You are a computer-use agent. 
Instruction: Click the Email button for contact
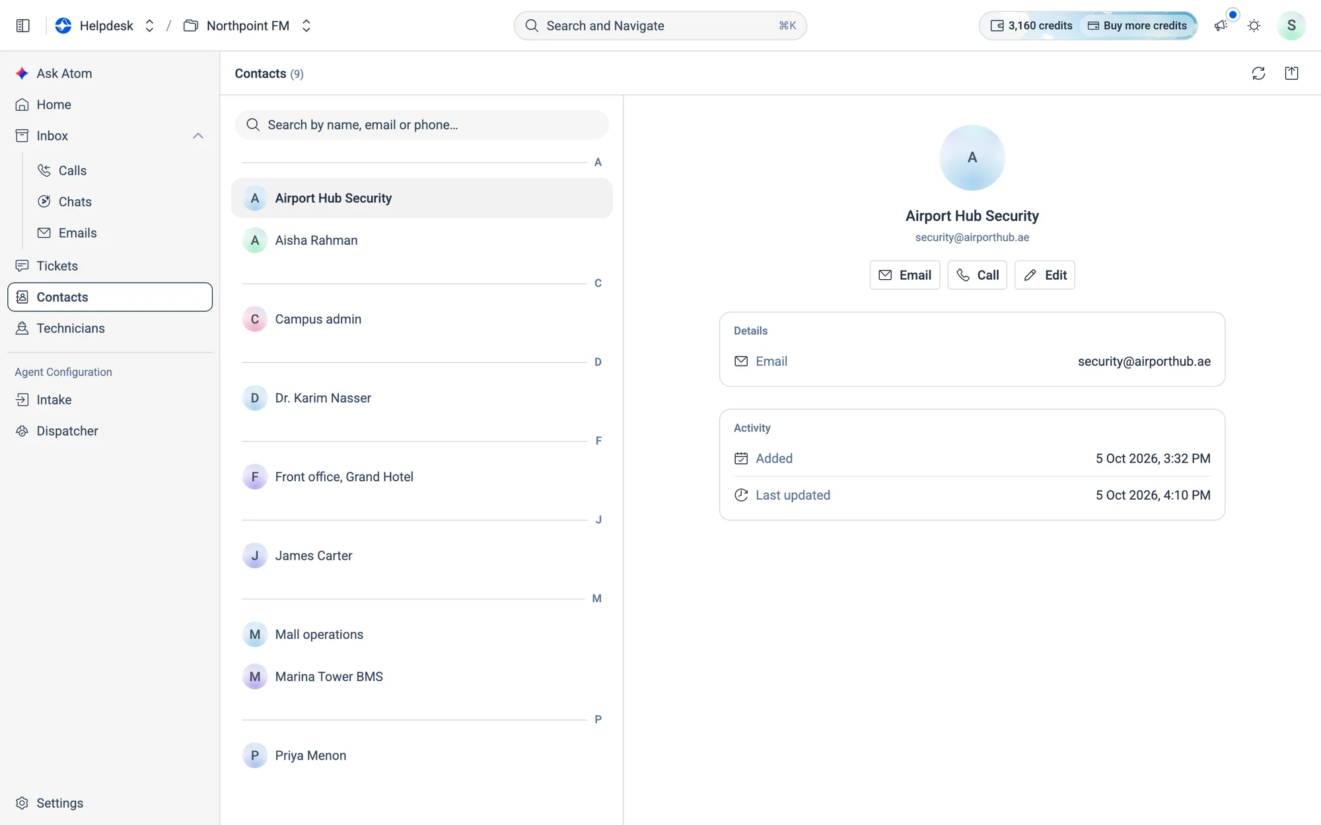[904, 275]
